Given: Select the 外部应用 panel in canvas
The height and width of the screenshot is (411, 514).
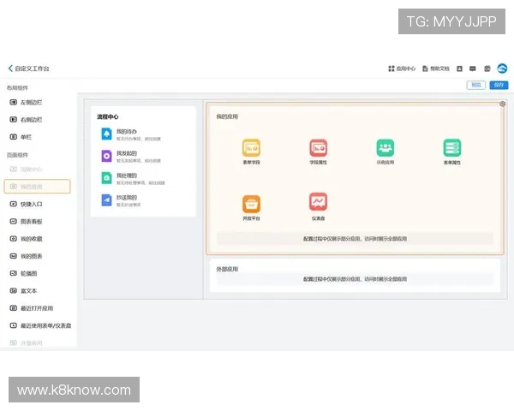Looking at the screenshot, I should pos(355,276).
